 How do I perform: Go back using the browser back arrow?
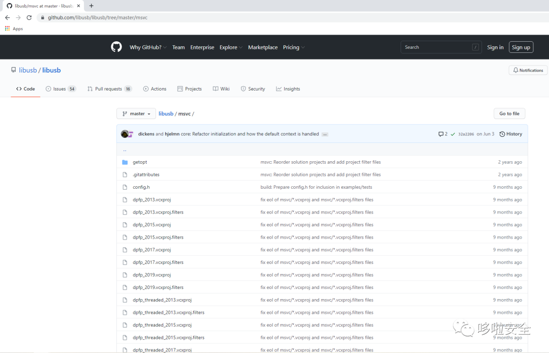point(7,17)
